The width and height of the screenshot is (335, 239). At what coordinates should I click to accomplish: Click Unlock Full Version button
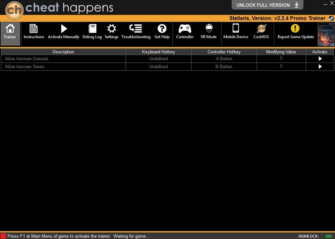coord(267,5)
